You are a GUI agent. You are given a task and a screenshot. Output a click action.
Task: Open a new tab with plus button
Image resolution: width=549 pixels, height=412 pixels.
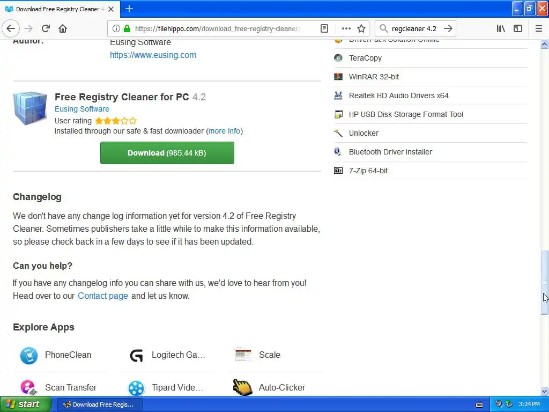coord(129,9)
